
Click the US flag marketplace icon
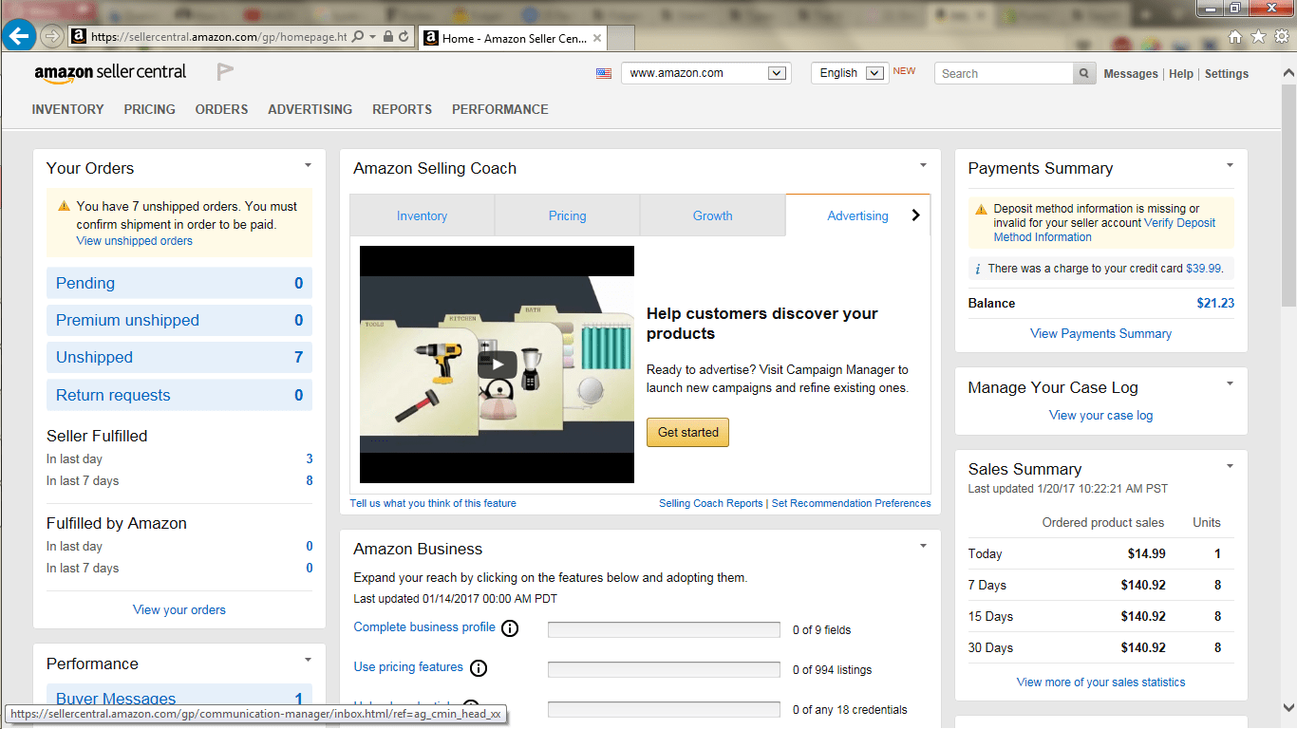(x=604, y=73)
